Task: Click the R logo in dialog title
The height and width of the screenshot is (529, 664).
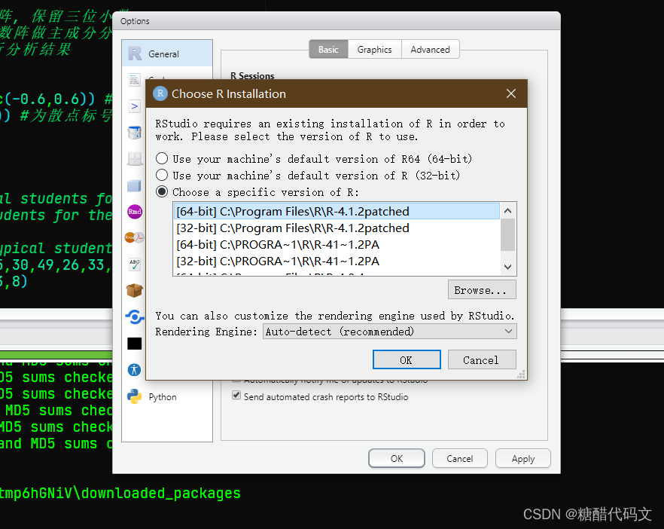Action: click(160, 93)
